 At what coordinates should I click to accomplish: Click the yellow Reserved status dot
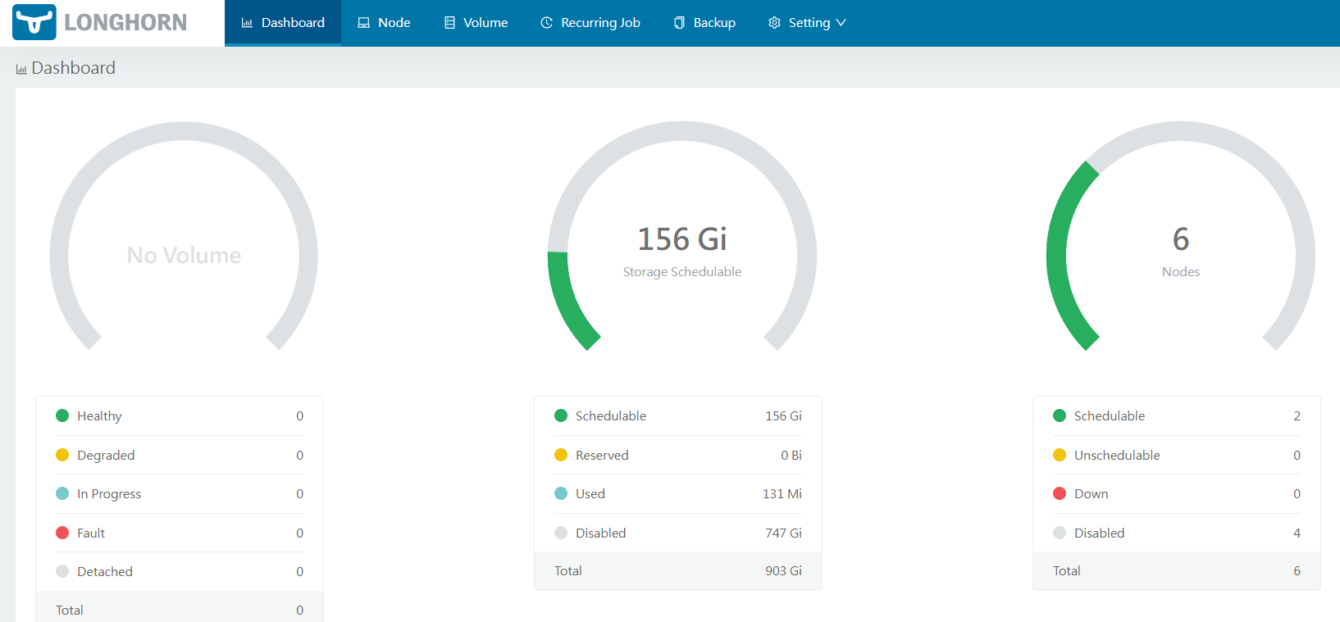561,455
